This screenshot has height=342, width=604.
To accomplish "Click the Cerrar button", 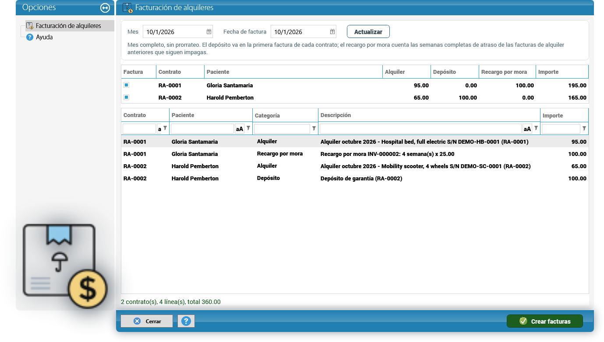I will pos(147,321).
